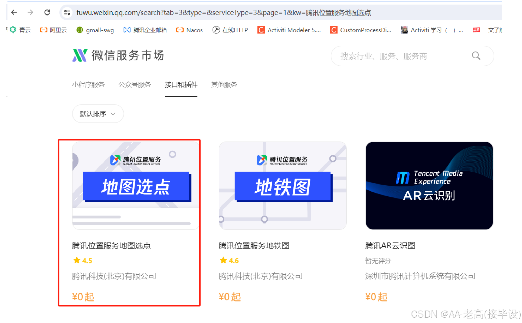Select the 接口和插件 tab
The height and width of the screenshot is (323, 522).
(181, 85)
